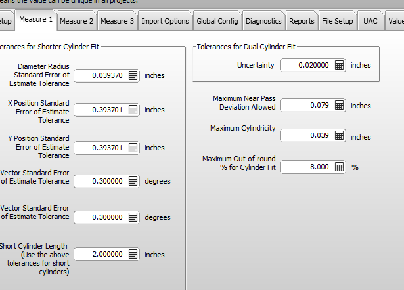Open calculator for Maximum Out-of-round percent
Image resolution: width=404 pixels, height=290 pixels.
tap(339, 167)
